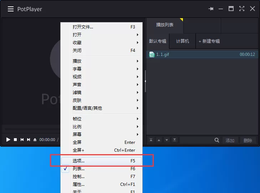
Task: Skip to previous track button
Action: [x=22, y=140]
